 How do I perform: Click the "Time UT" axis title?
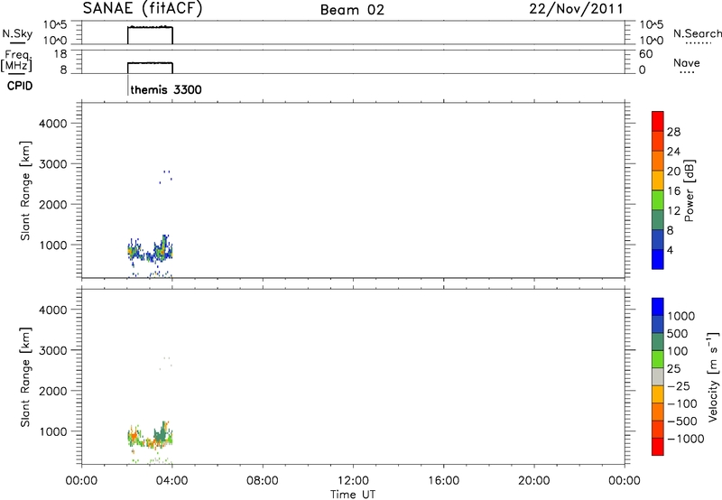[353, 495]
